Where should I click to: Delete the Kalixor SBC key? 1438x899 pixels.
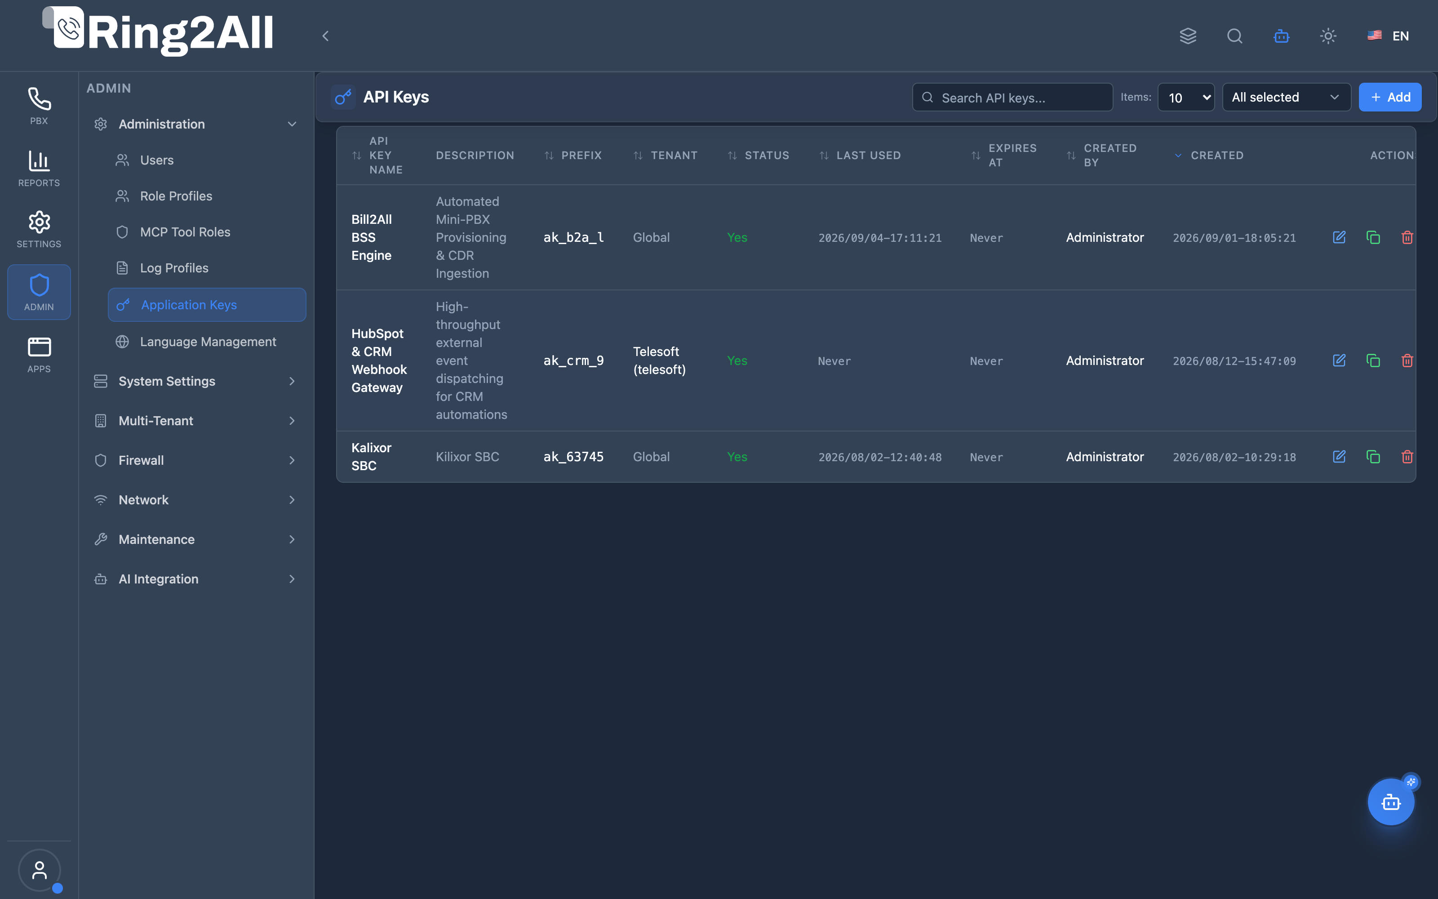point(1407,457)
